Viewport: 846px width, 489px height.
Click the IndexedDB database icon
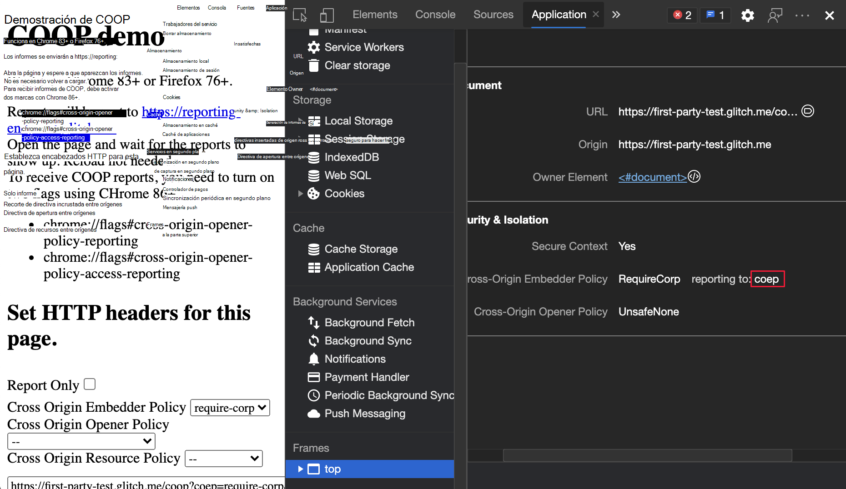pos(314,157)
